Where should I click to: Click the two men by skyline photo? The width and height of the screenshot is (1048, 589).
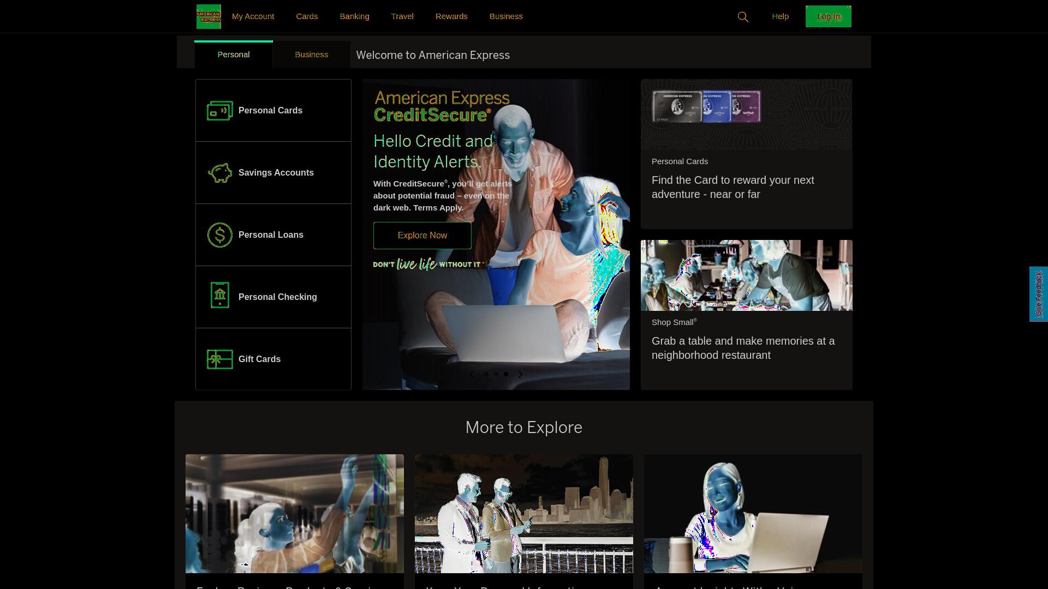coord(524,514)
